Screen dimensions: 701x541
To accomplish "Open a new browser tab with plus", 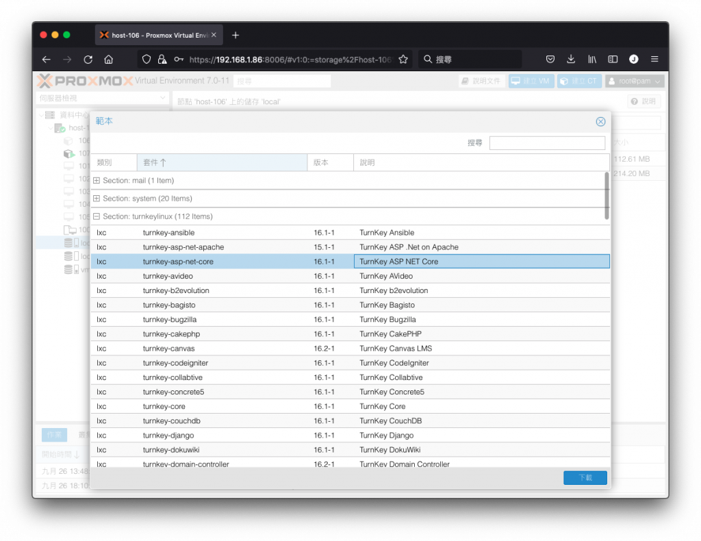I will click(x=235, y=36).
